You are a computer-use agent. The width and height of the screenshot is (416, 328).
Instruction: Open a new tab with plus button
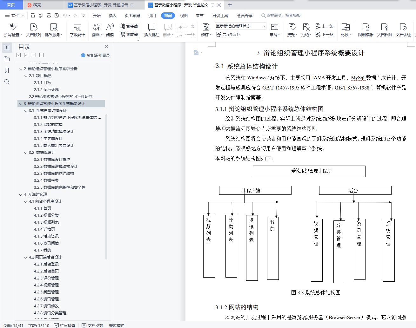pos(230,5)
